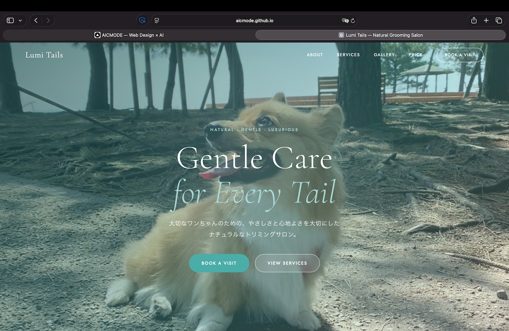Viewport: 509px width, 331px height.
Task: Open the Share icon in the toolbar
Action: 474,20
